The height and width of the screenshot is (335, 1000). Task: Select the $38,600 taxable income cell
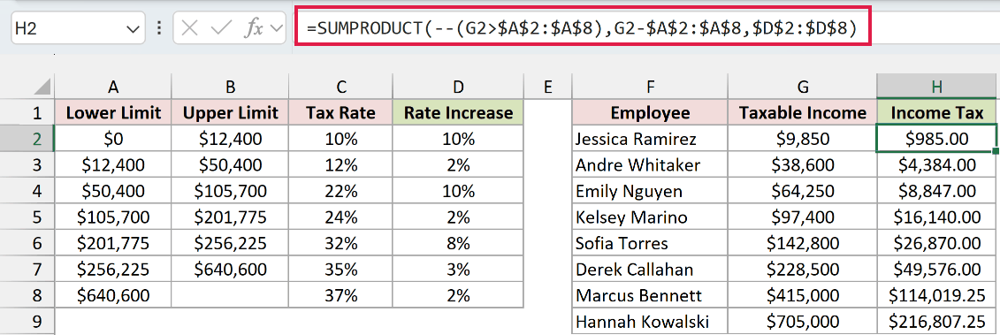[x=802, y=164]
